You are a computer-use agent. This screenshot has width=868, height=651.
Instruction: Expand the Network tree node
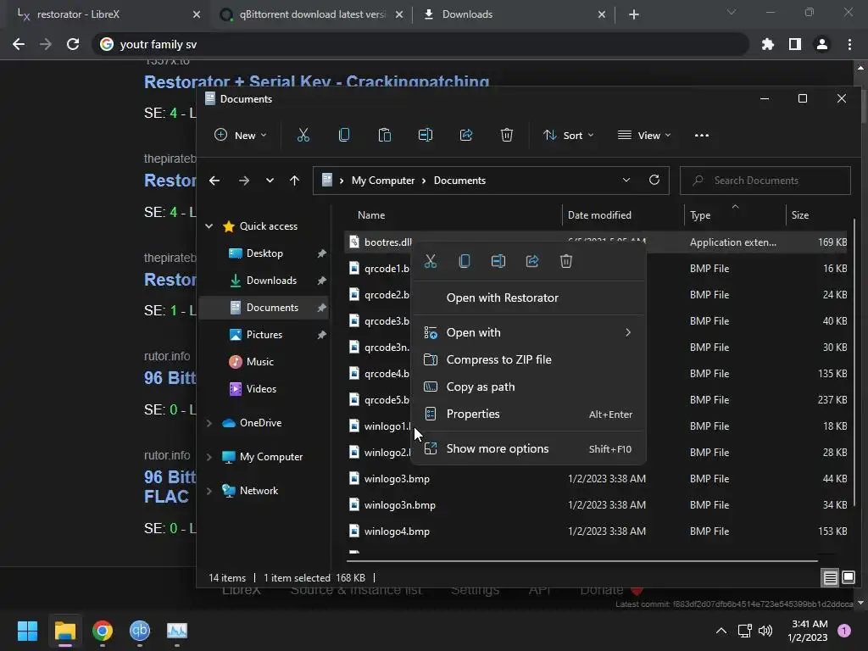pos(209,491)
